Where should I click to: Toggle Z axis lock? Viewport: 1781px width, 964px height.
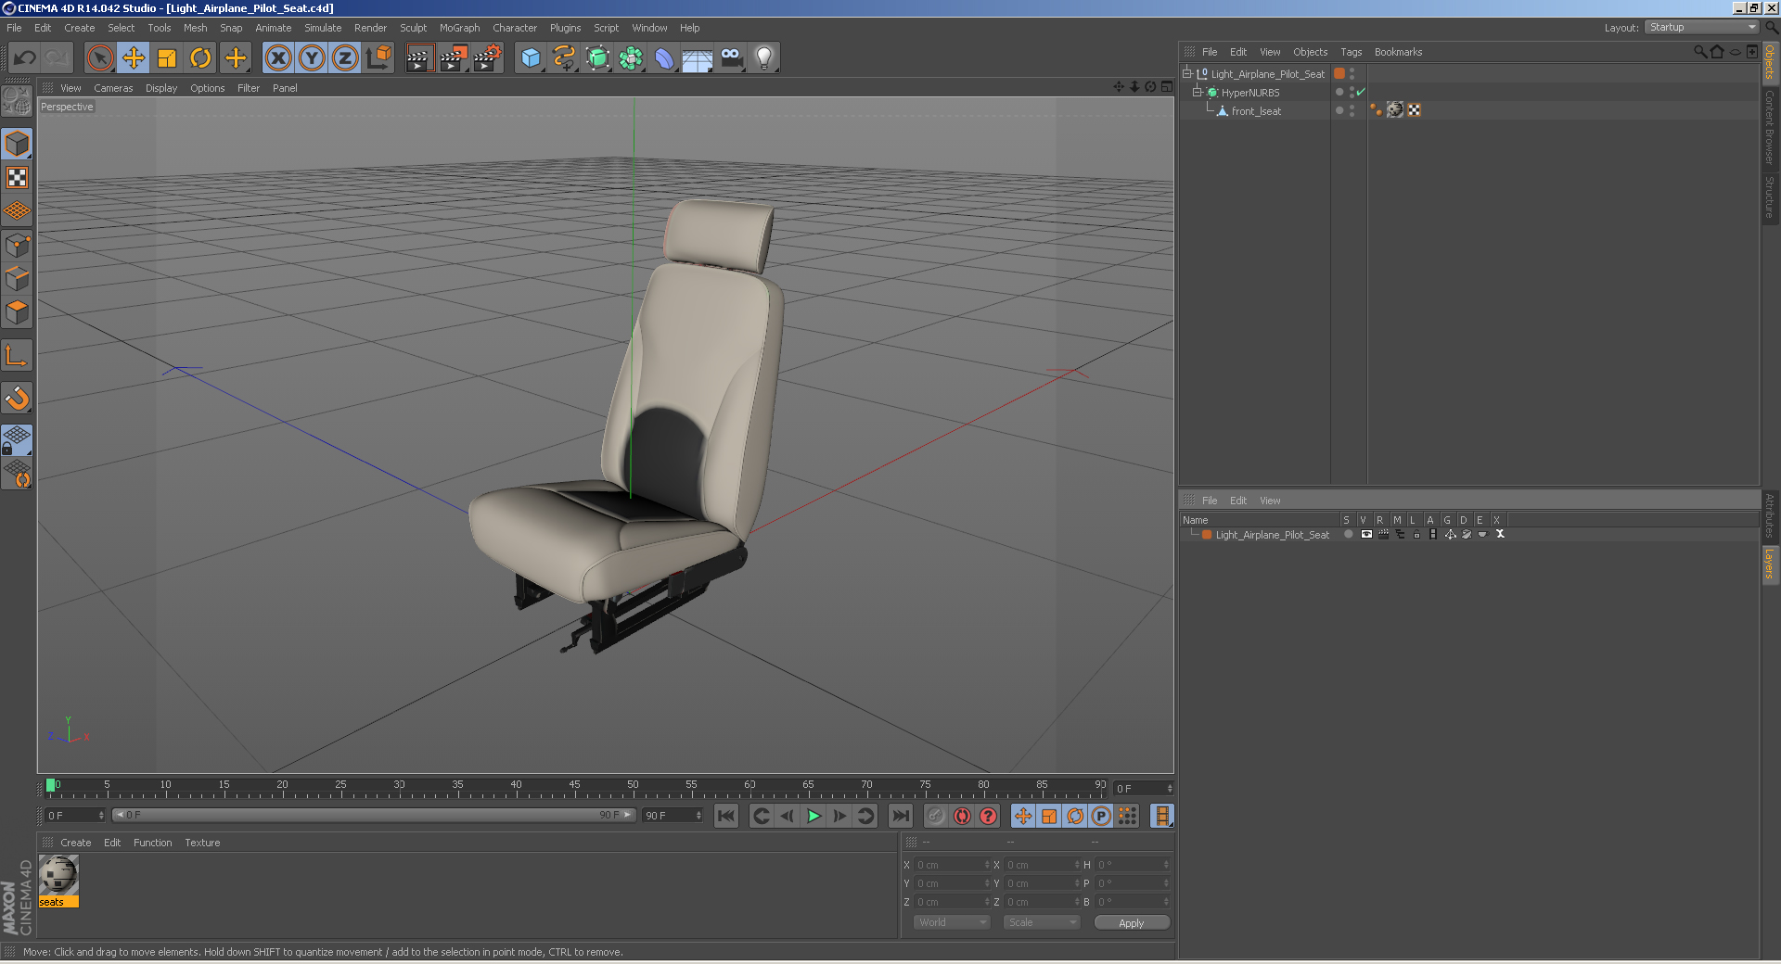pos(345,58)
